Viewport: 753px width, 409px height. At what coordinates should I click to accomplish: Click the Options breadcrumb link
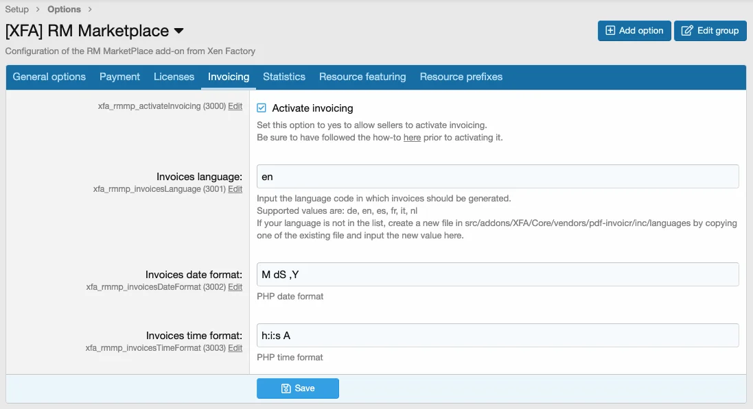pos(64,10)
